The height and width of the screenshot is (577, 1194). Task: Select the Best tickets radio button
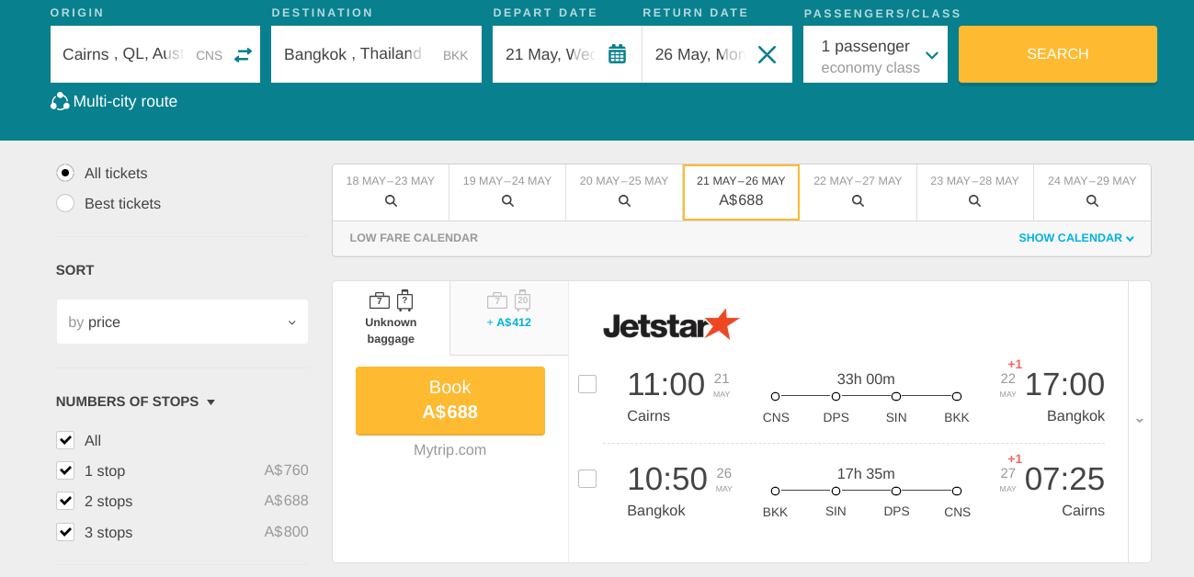65,203
